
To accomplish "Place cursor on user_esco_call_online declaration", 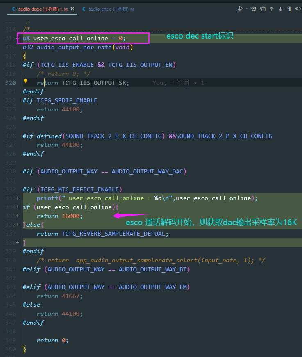I will coord(70,38).
